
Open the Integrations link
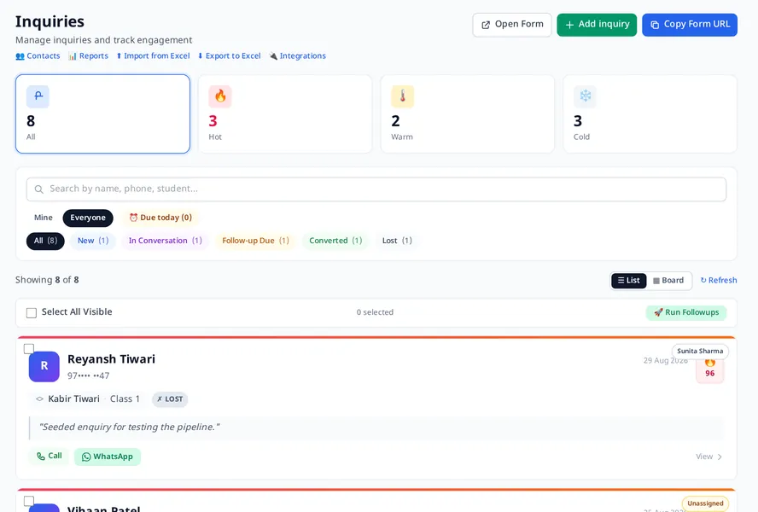point(298,56)
